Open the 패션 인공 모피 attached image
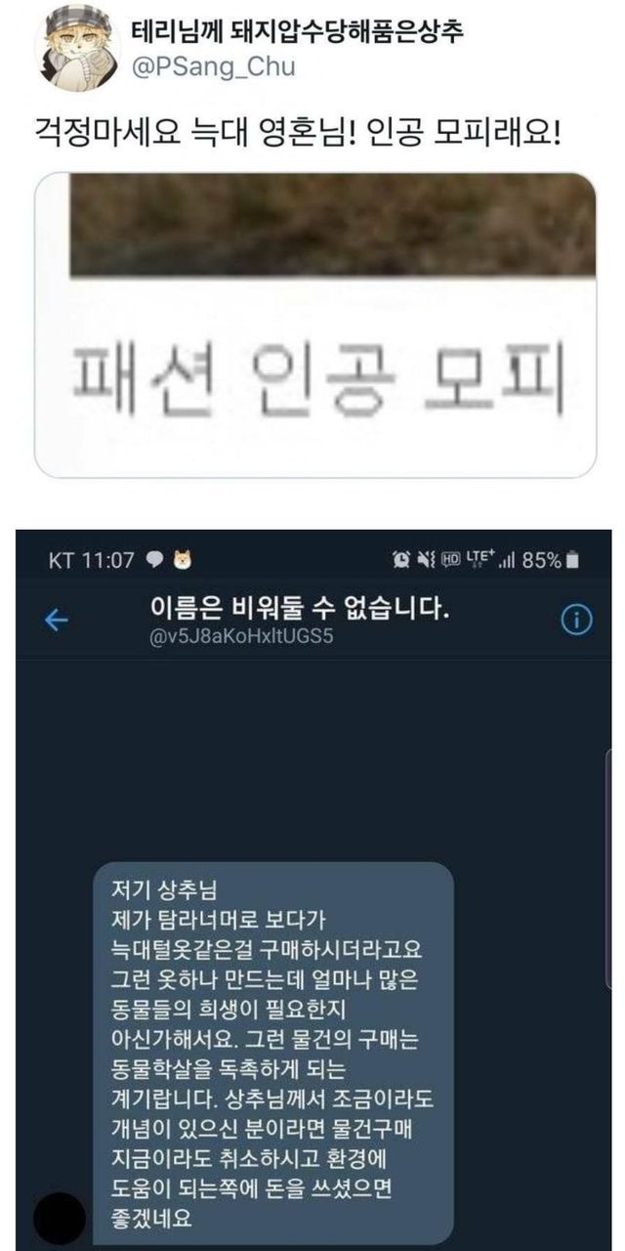 315,324
